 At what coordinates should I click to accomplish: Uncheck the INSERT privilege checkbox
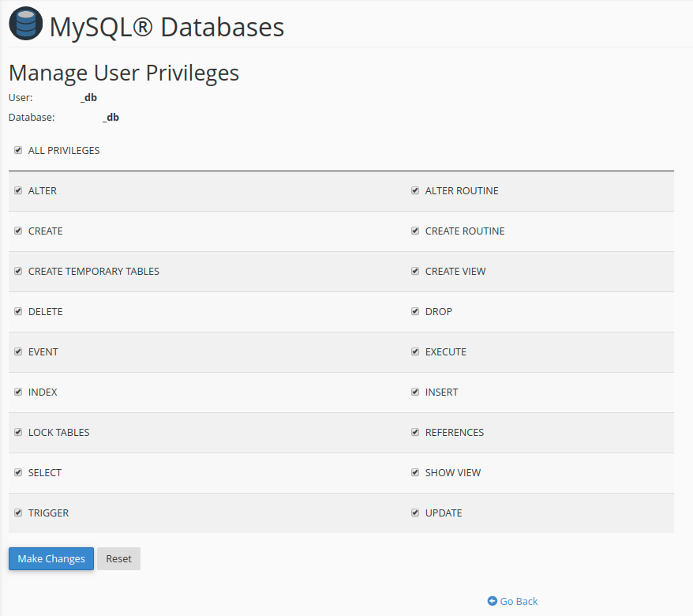coord(415,392)
